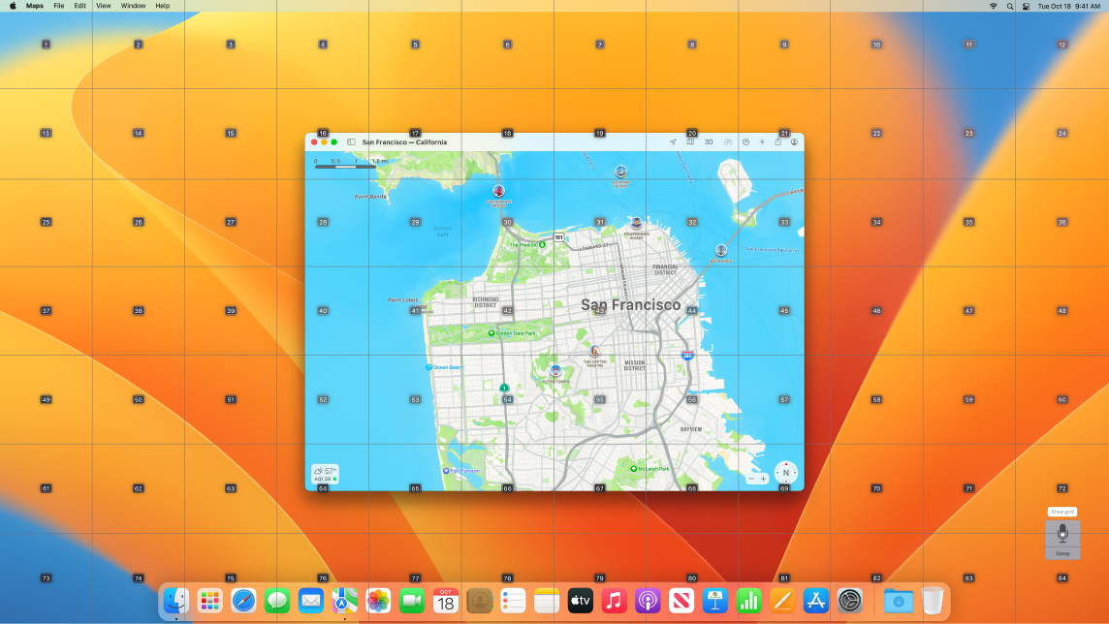Viewport: 1109px width, 624px height.
Task: Click the add pin plus button in toolbar
Action: [x=762, y=141]
